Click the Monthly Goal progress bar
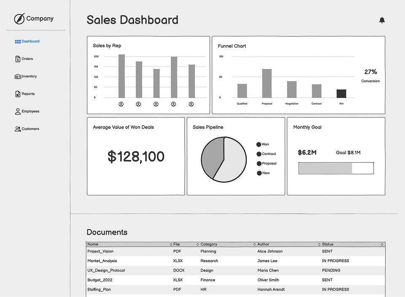Image resolution: width=405 pixels, height=297 pixels. point(336,168)
